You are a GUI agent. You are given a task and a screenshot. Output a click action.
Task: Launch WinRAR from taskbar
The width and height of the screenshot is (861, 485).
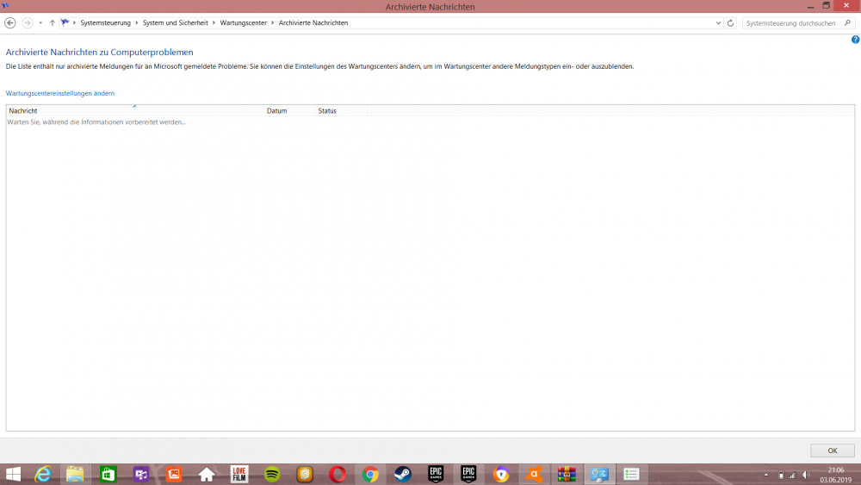pyautogui.click(x=567, y=474)
